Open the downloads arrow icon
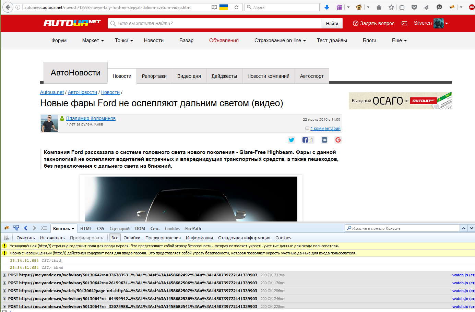The image size is (475, 312). [x=327, y=7]
